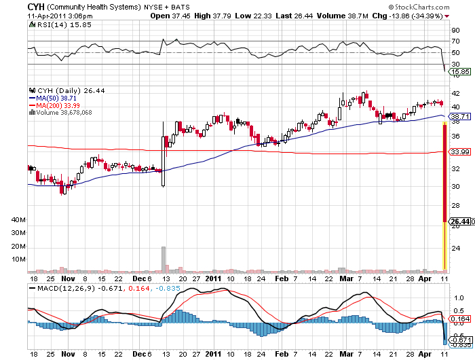Viewport: 475px width, 360px height.
Task: Click the Apr label under the price chart
Action: (x=425, y=278)
